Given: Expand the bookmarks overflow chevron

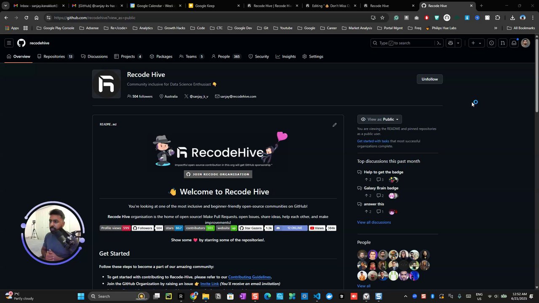Looking at the screenshot, I should coord(496,28).
